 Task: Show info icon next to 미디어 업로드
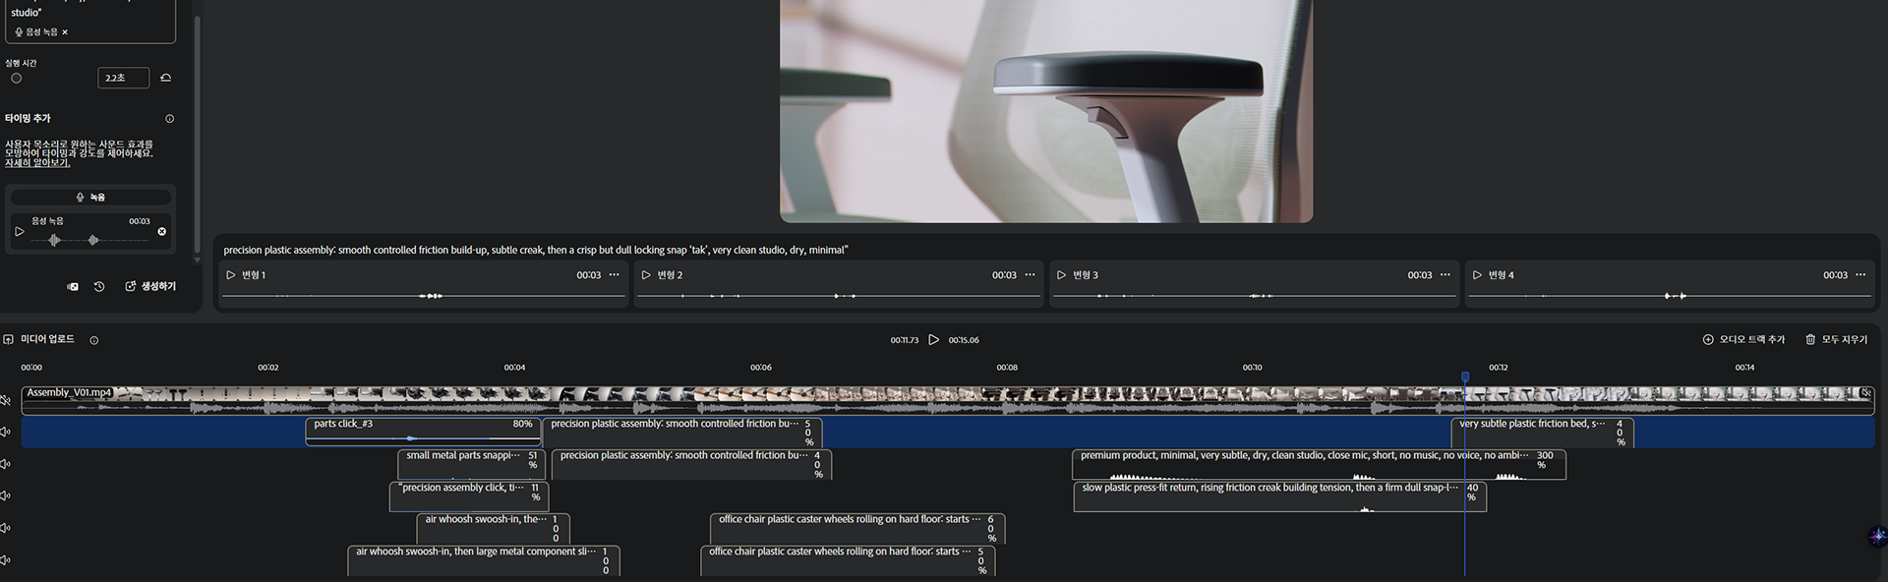(x=94, y=340)
